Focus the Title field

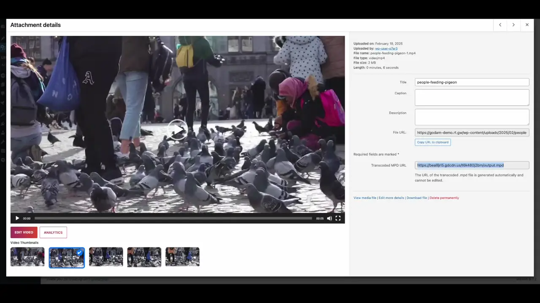click(472, 82)
